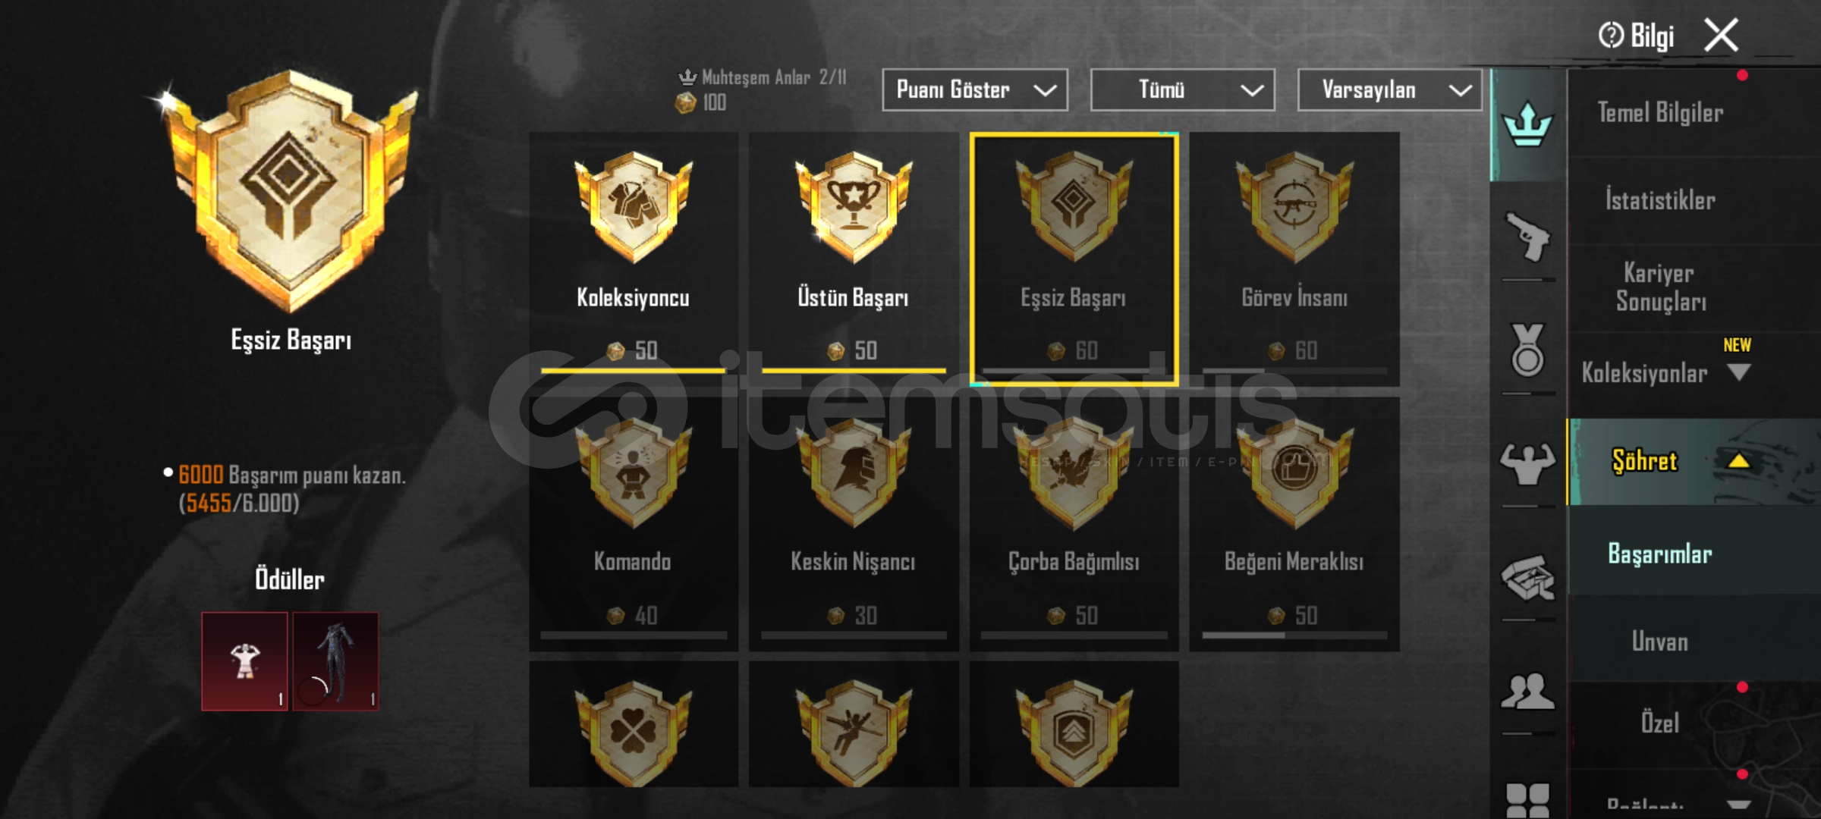1821x819 pixels.
Task: Switch to the İstatistikler tab
Action: point(1659,201)
